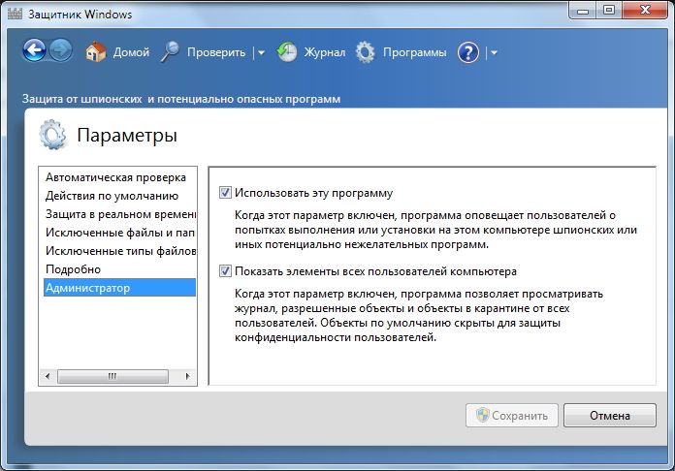Open the History clock icon
The image size is (675, 471).
click(x=287, y=52)
